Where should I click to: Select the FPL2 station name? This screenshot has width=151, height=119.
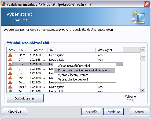(22, 55)
